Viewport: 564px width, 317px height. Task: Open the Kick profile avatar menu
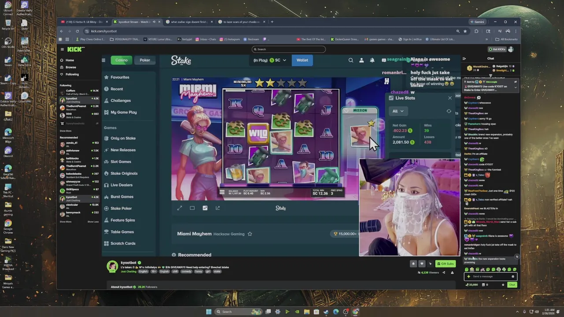click(511, 49)
